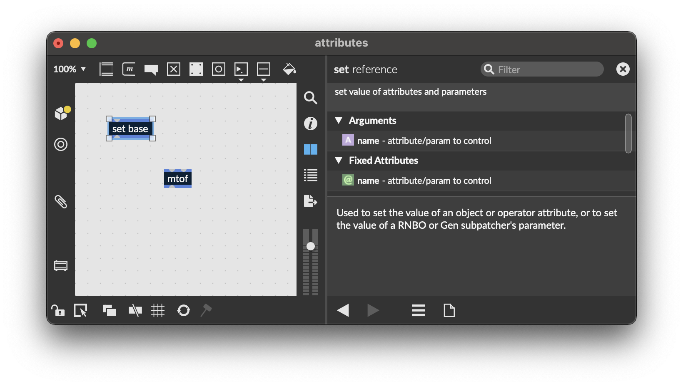
Task: Click the magnifier search icon in sidebar
Action: point(310,98)
